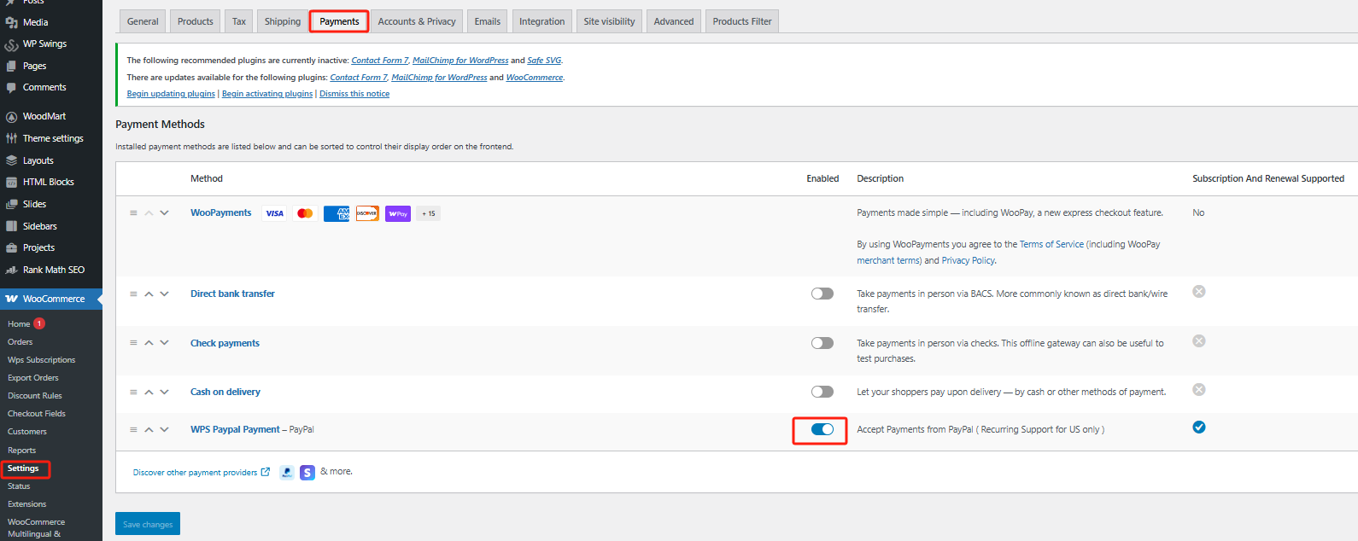
Task: Switch to the Shipping tab
Action: [x=282, y=21]
